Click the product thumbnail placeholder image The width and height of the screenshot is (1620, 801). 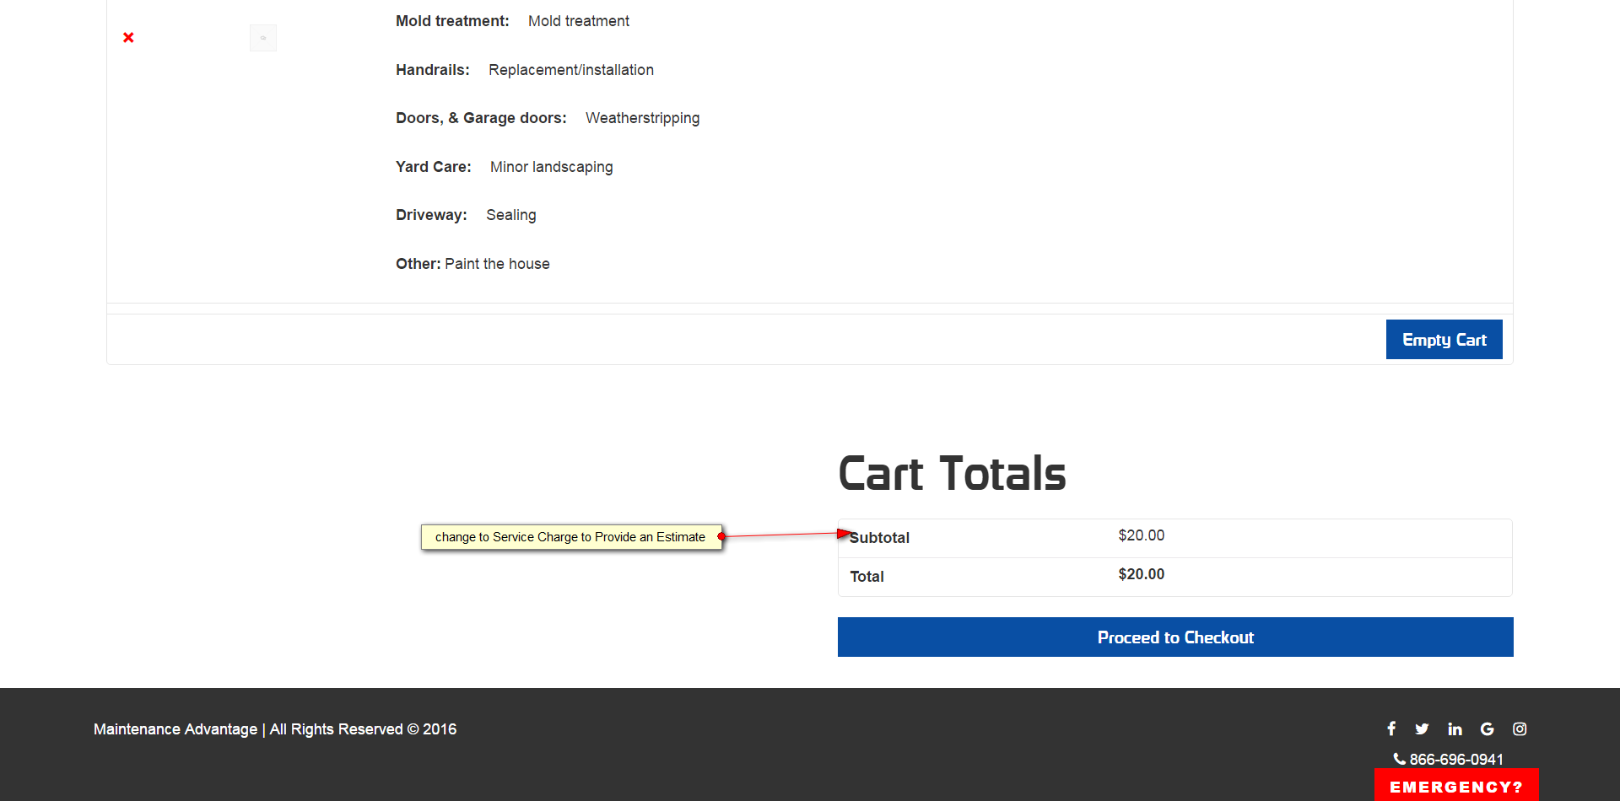pos(263,38)
